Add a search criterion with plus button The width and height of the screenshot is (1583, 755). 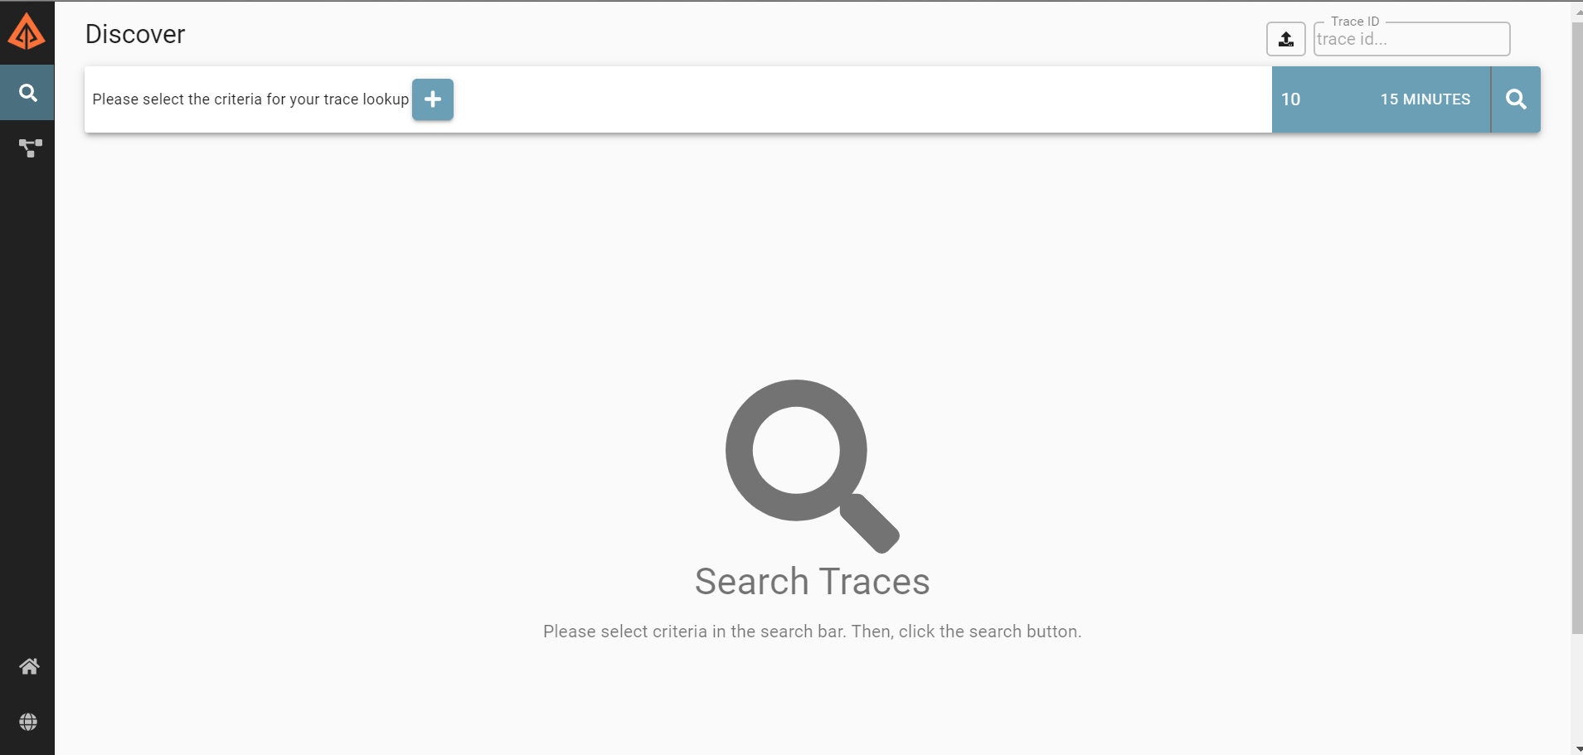[x=433, y=99]
